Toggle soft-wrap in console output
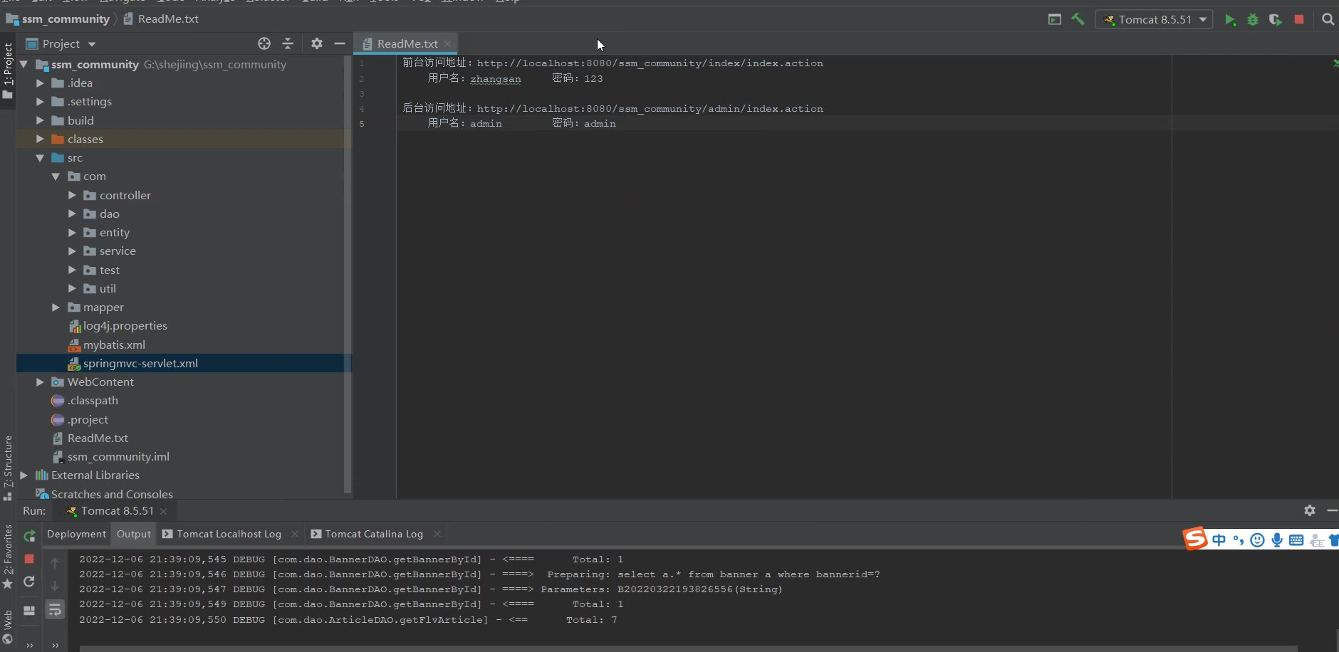1339x652 pixels. point(55,609)
